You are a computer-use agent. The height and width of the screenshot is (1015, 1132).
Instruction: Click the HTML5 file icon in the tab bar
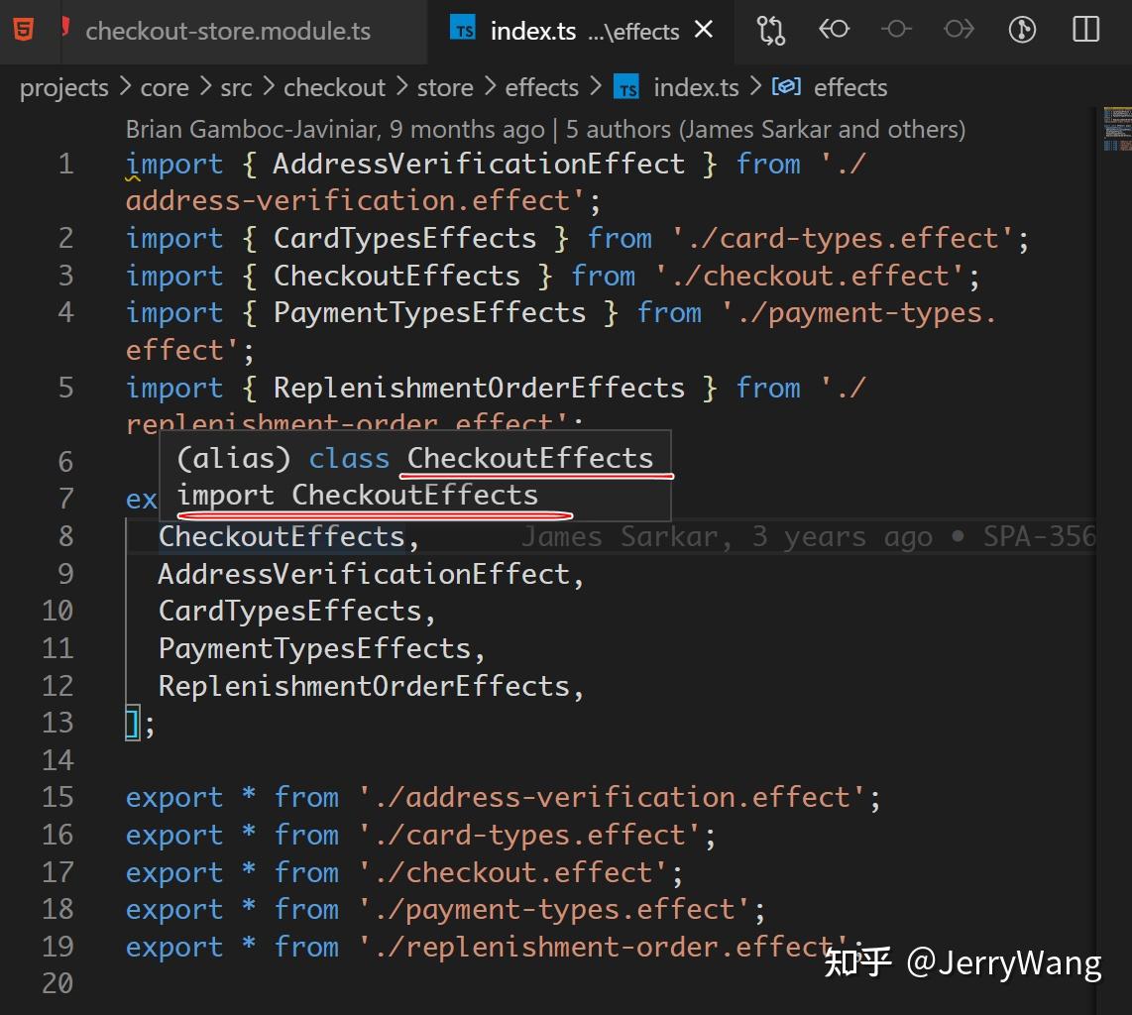(x=23, y=31)
